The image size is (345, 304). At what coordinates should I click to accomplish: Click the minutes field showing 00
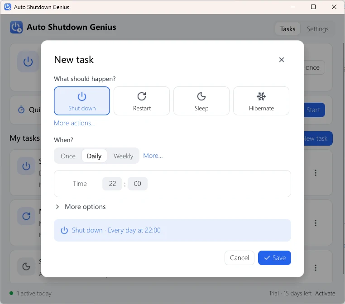coord(138,184)
